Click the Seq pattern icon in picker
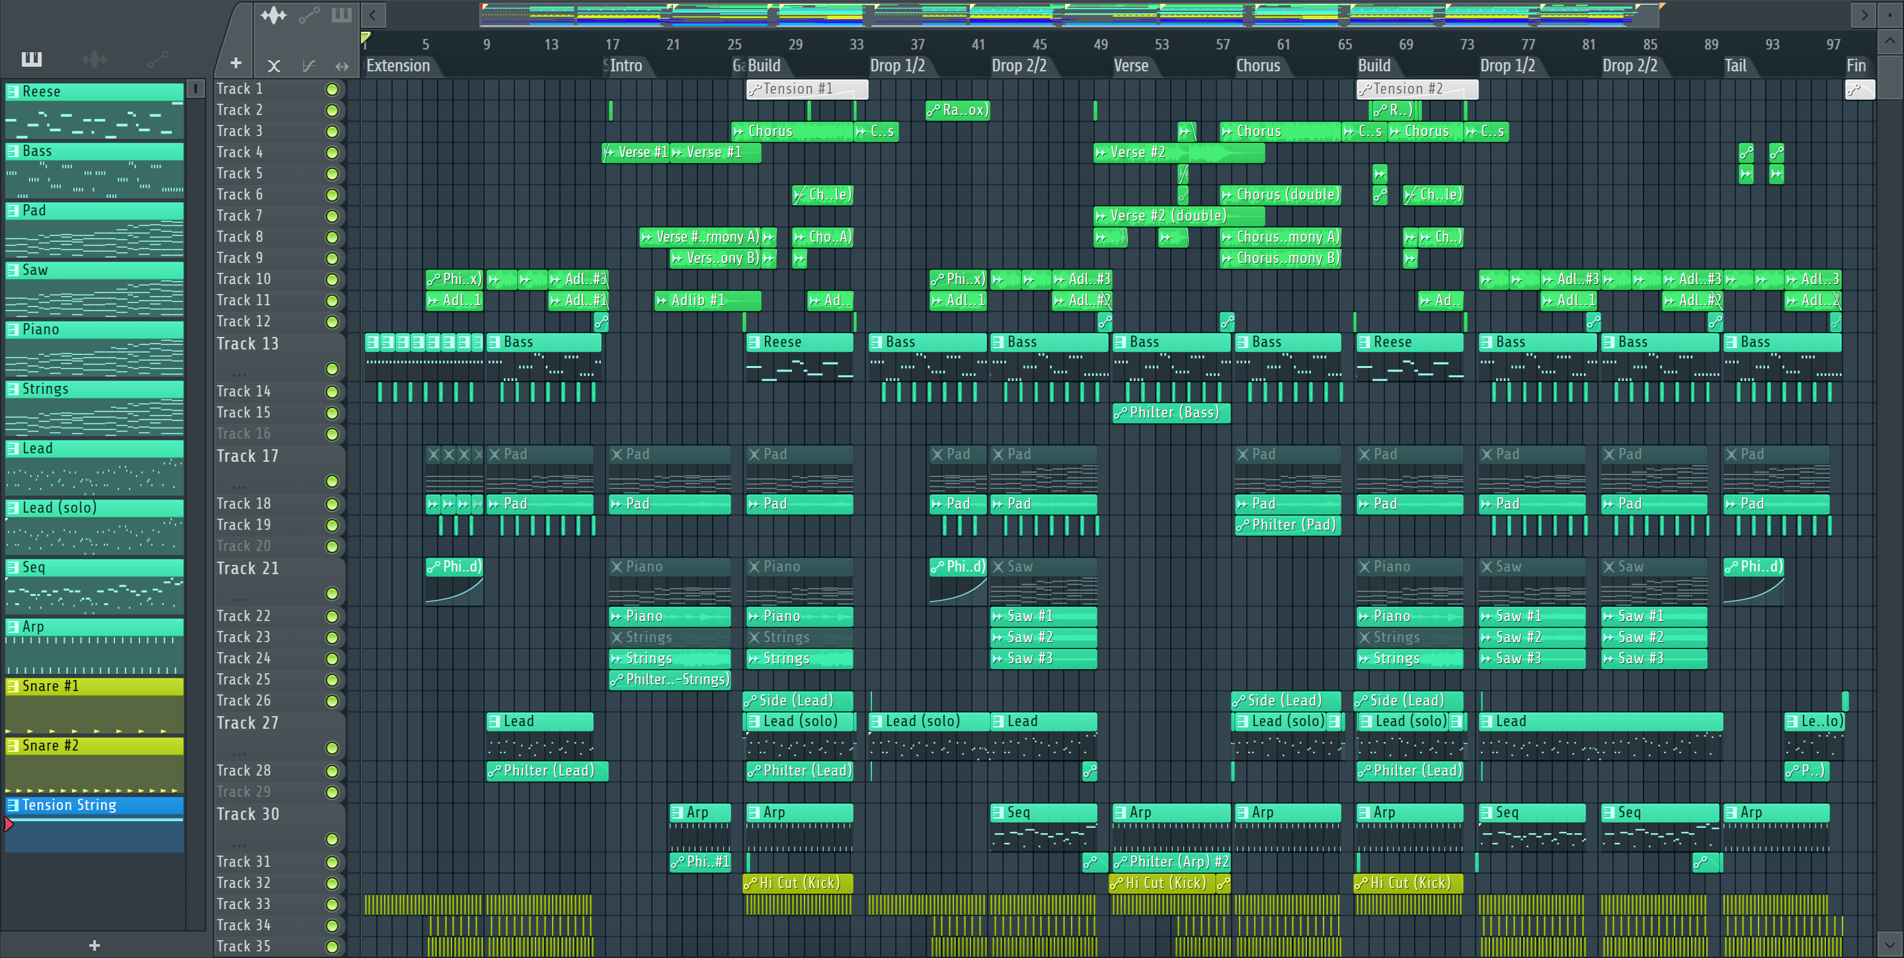This screenshot has width=1904, height=958. pyautogui.click(x=13, y=568)
